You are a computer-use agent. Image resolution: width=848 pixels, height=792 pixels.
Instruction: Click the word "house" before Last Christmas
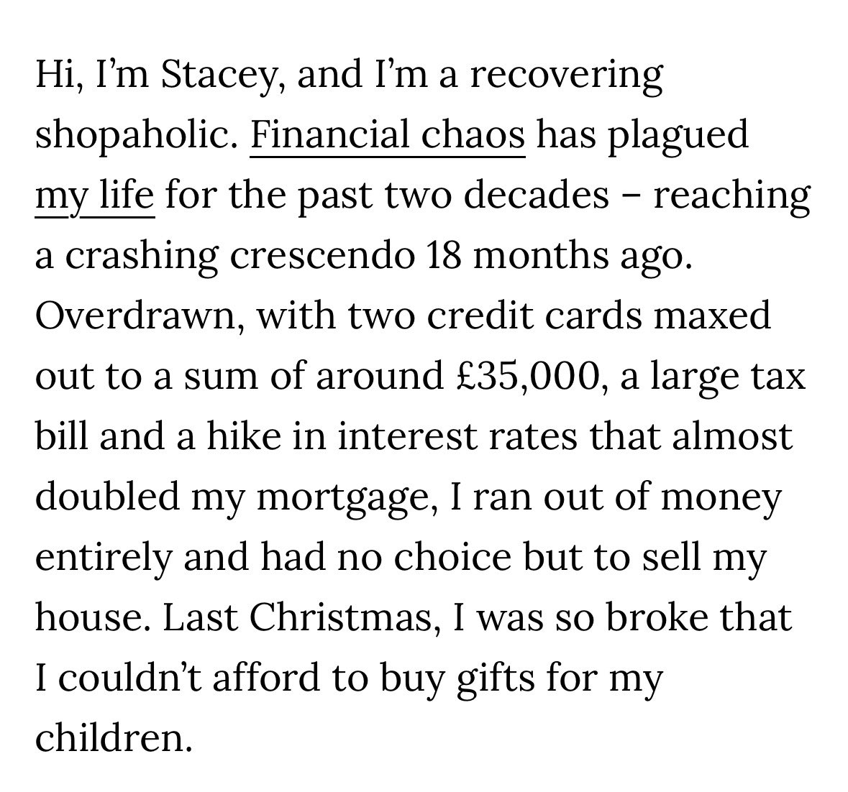pyautogui.click(x=93, y=617)
